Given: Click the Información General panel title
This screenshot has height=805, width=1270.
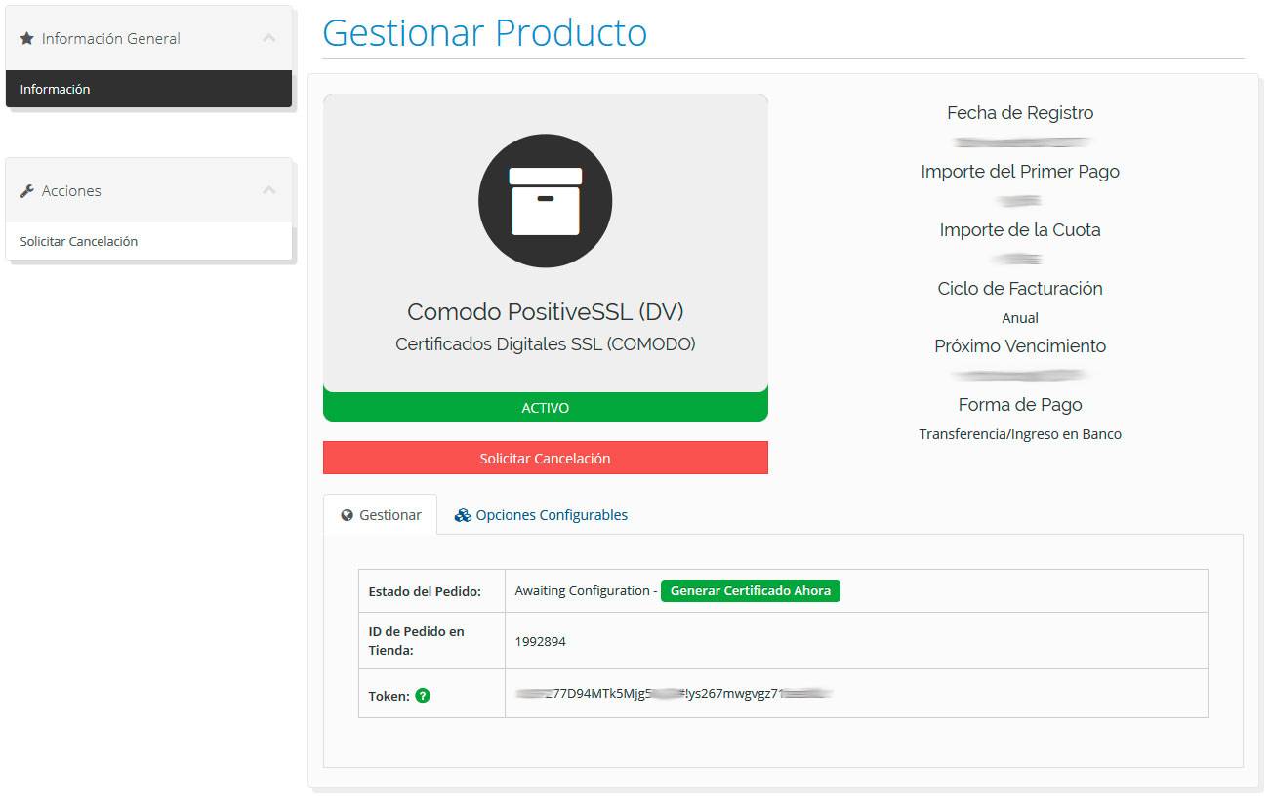Looking at the screenshot, I should pyautogui.click(x=111, y=39).
